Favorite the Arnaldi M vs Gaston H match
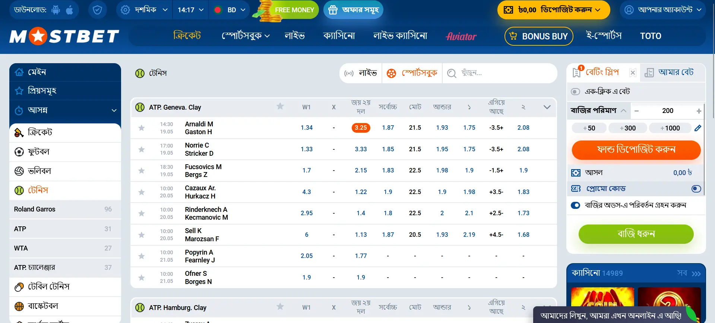Image resolution: width=715 pixels, height=323 pixels. (x=142, y=128)
